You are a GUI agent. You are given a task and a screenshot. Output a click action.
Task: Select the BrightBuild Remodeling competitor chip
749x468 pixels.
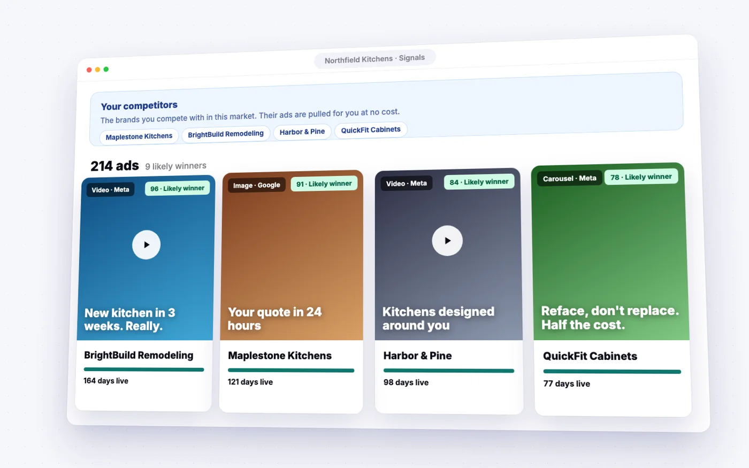click(226, 134)
